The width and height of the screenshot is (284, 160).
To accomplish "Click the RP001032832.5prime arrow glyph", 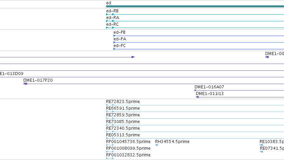I will (110, 158).
